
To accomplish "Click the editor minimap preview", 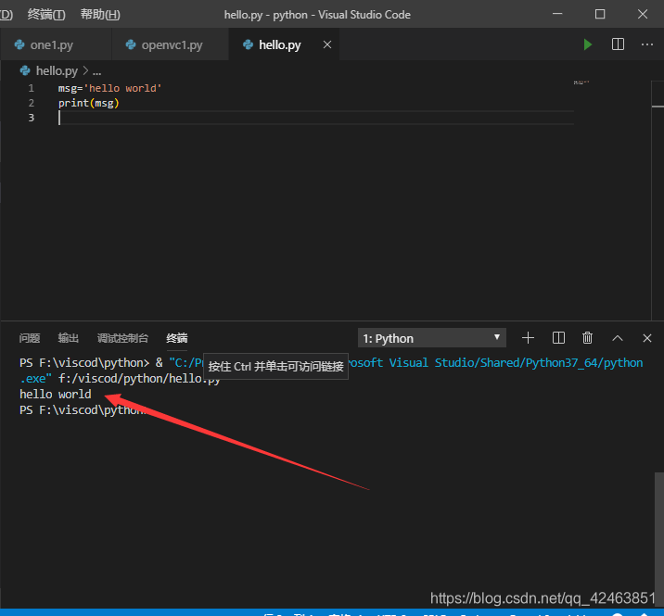I will tap(581, 82).
